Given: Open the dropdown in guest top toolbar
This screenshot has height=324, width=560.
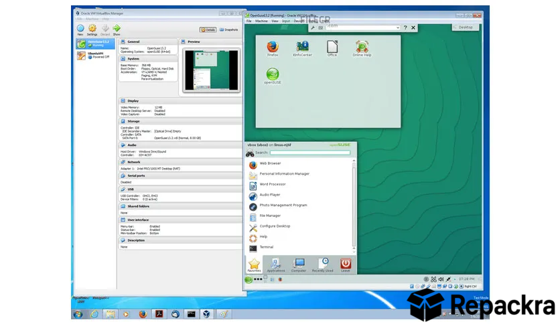Looking at the screenshot, I should point(398,27).
